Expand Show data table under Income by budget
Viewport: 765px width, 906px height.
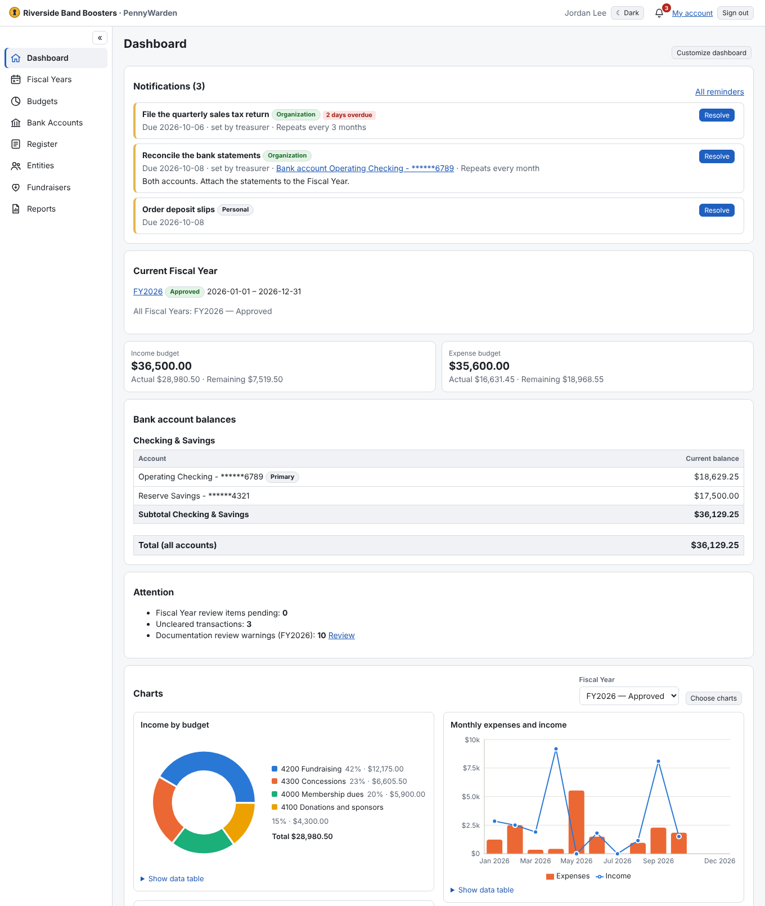(x=172, y=879)
